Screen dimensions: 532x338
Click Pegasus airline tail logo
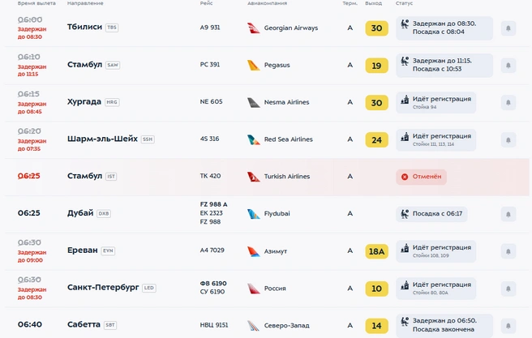click(x=254, y=65)
